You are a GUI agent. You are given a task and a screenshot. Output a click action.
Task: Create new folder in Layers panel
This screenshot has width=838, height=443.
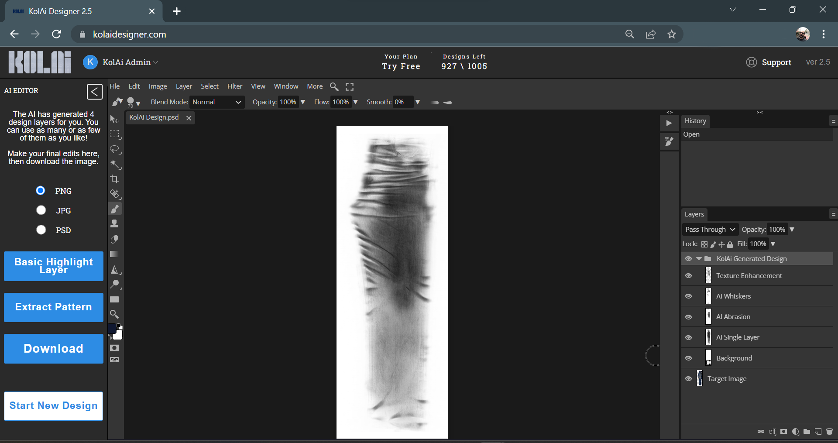[x=807, y=432]
